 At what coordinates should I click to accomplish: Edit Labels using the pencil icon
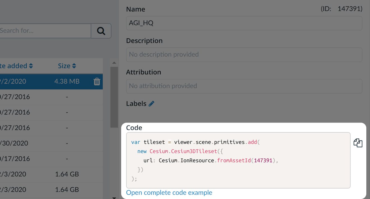[x=151, y=103]
